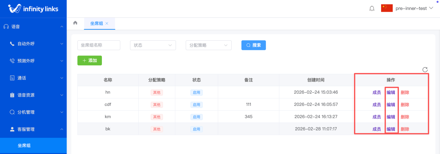The width and height of the screenshot is (440, 154).
Task: Open the 分配策略 filter dropdown
Action: click(208, 45)
